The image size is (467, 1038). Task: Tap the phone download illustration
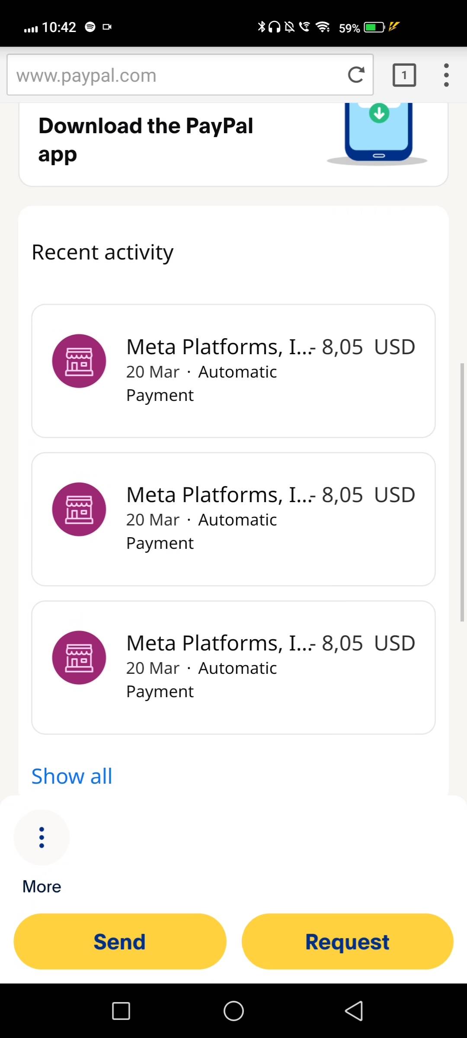pos(378,132)
